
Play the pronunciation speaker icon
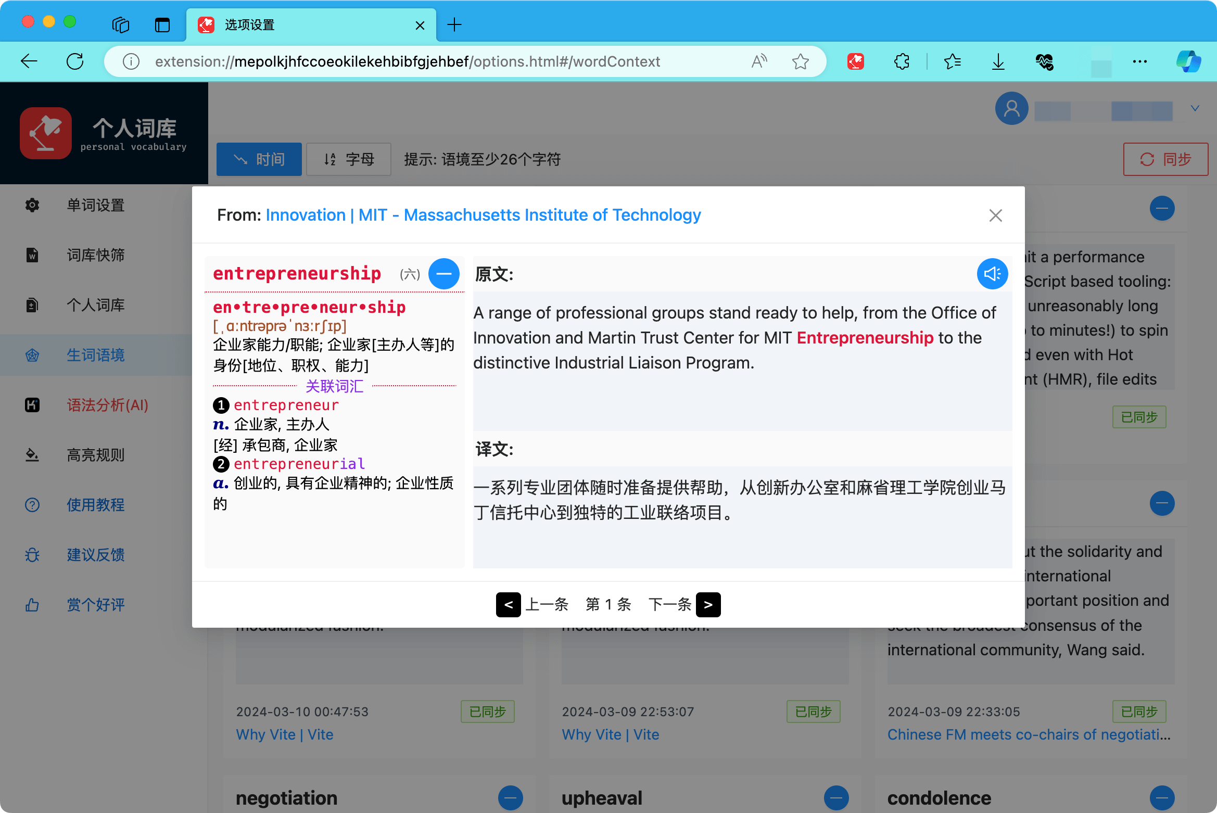coord(992,274)
